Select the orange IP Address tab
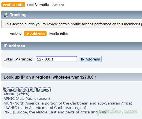Image resolution: width=142 pixels, height=119 pixels. pyautogui.click(x=35, y=34)
